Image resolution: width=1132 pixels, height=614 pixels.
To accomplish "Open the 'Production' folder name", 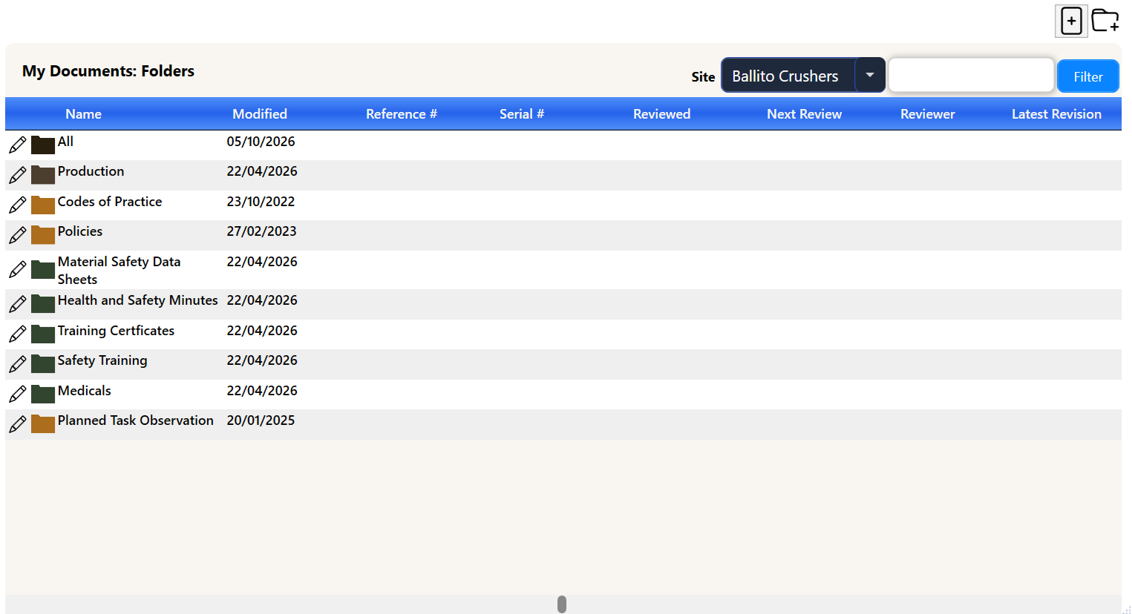I will 91,171.
